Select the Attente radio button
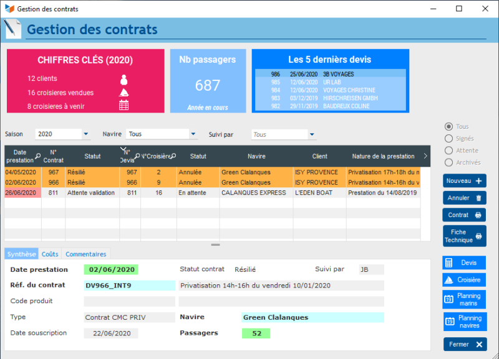This screenshot has width=499, height=359. [x=448, y=151]
